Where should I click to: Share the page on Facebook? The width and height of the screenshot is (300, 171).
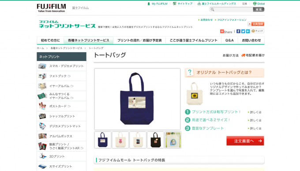[x=238, y=31]
